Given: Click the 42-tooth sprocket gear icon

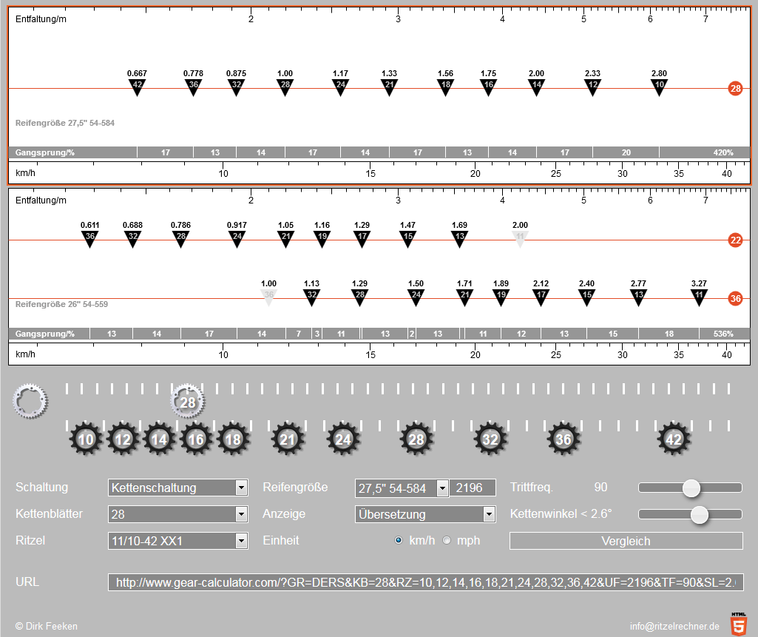Looking at the screenshot, I should click(674, 439).
